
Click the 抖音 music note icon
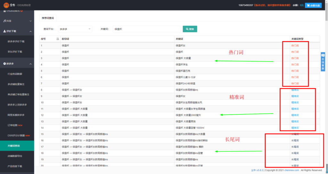click(4, 21)
